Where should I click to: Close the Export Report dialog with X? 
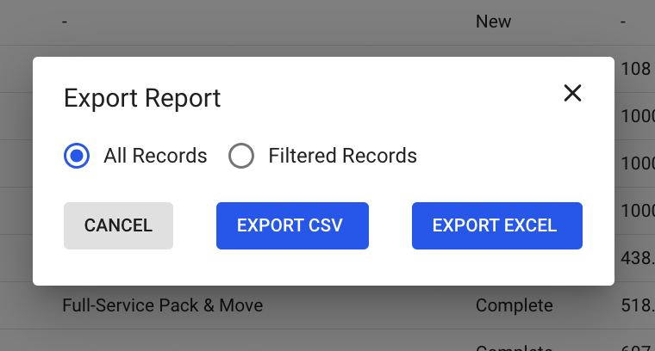click(x=572, y=94)
